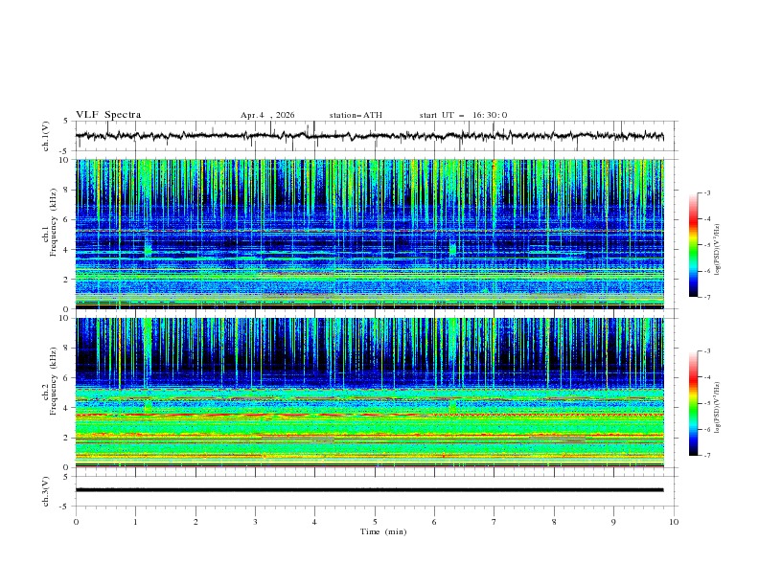Click the ch.1 frequency tick "4"
This screenshot has height=586, width=759.
click(66, 250)
